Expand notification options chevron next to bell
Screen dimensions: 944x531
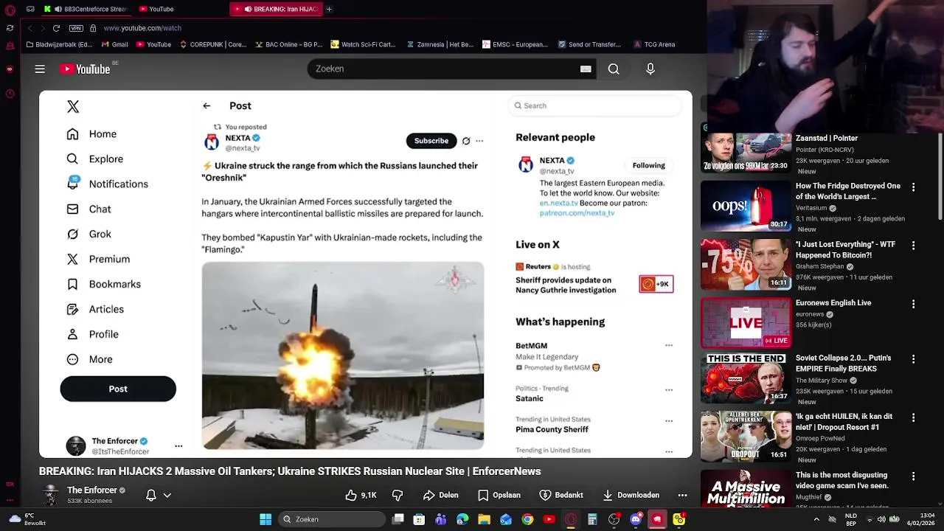[167, 496]
